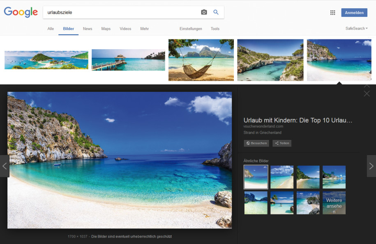Image resolution: width=376 pixels, height=244 pixels.
Task: Select the wooden pier result thumbnail
Action: (128, 60)
